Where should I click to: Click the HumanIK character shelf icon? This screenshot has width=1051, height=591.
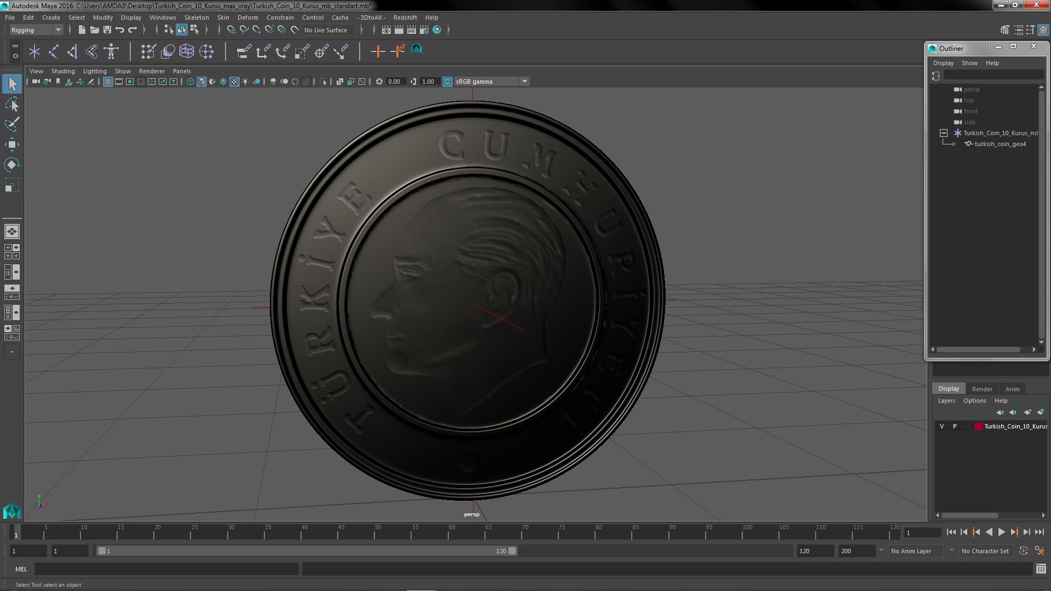111,51
